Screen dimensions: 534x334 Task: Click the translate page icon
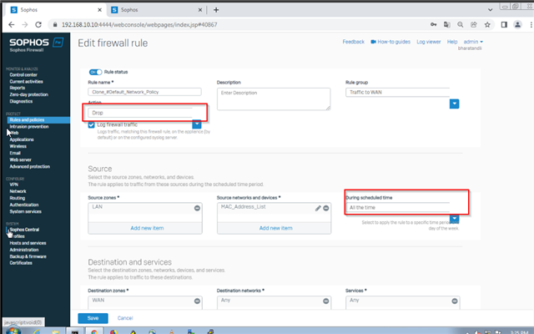click(x=447, y=24)
